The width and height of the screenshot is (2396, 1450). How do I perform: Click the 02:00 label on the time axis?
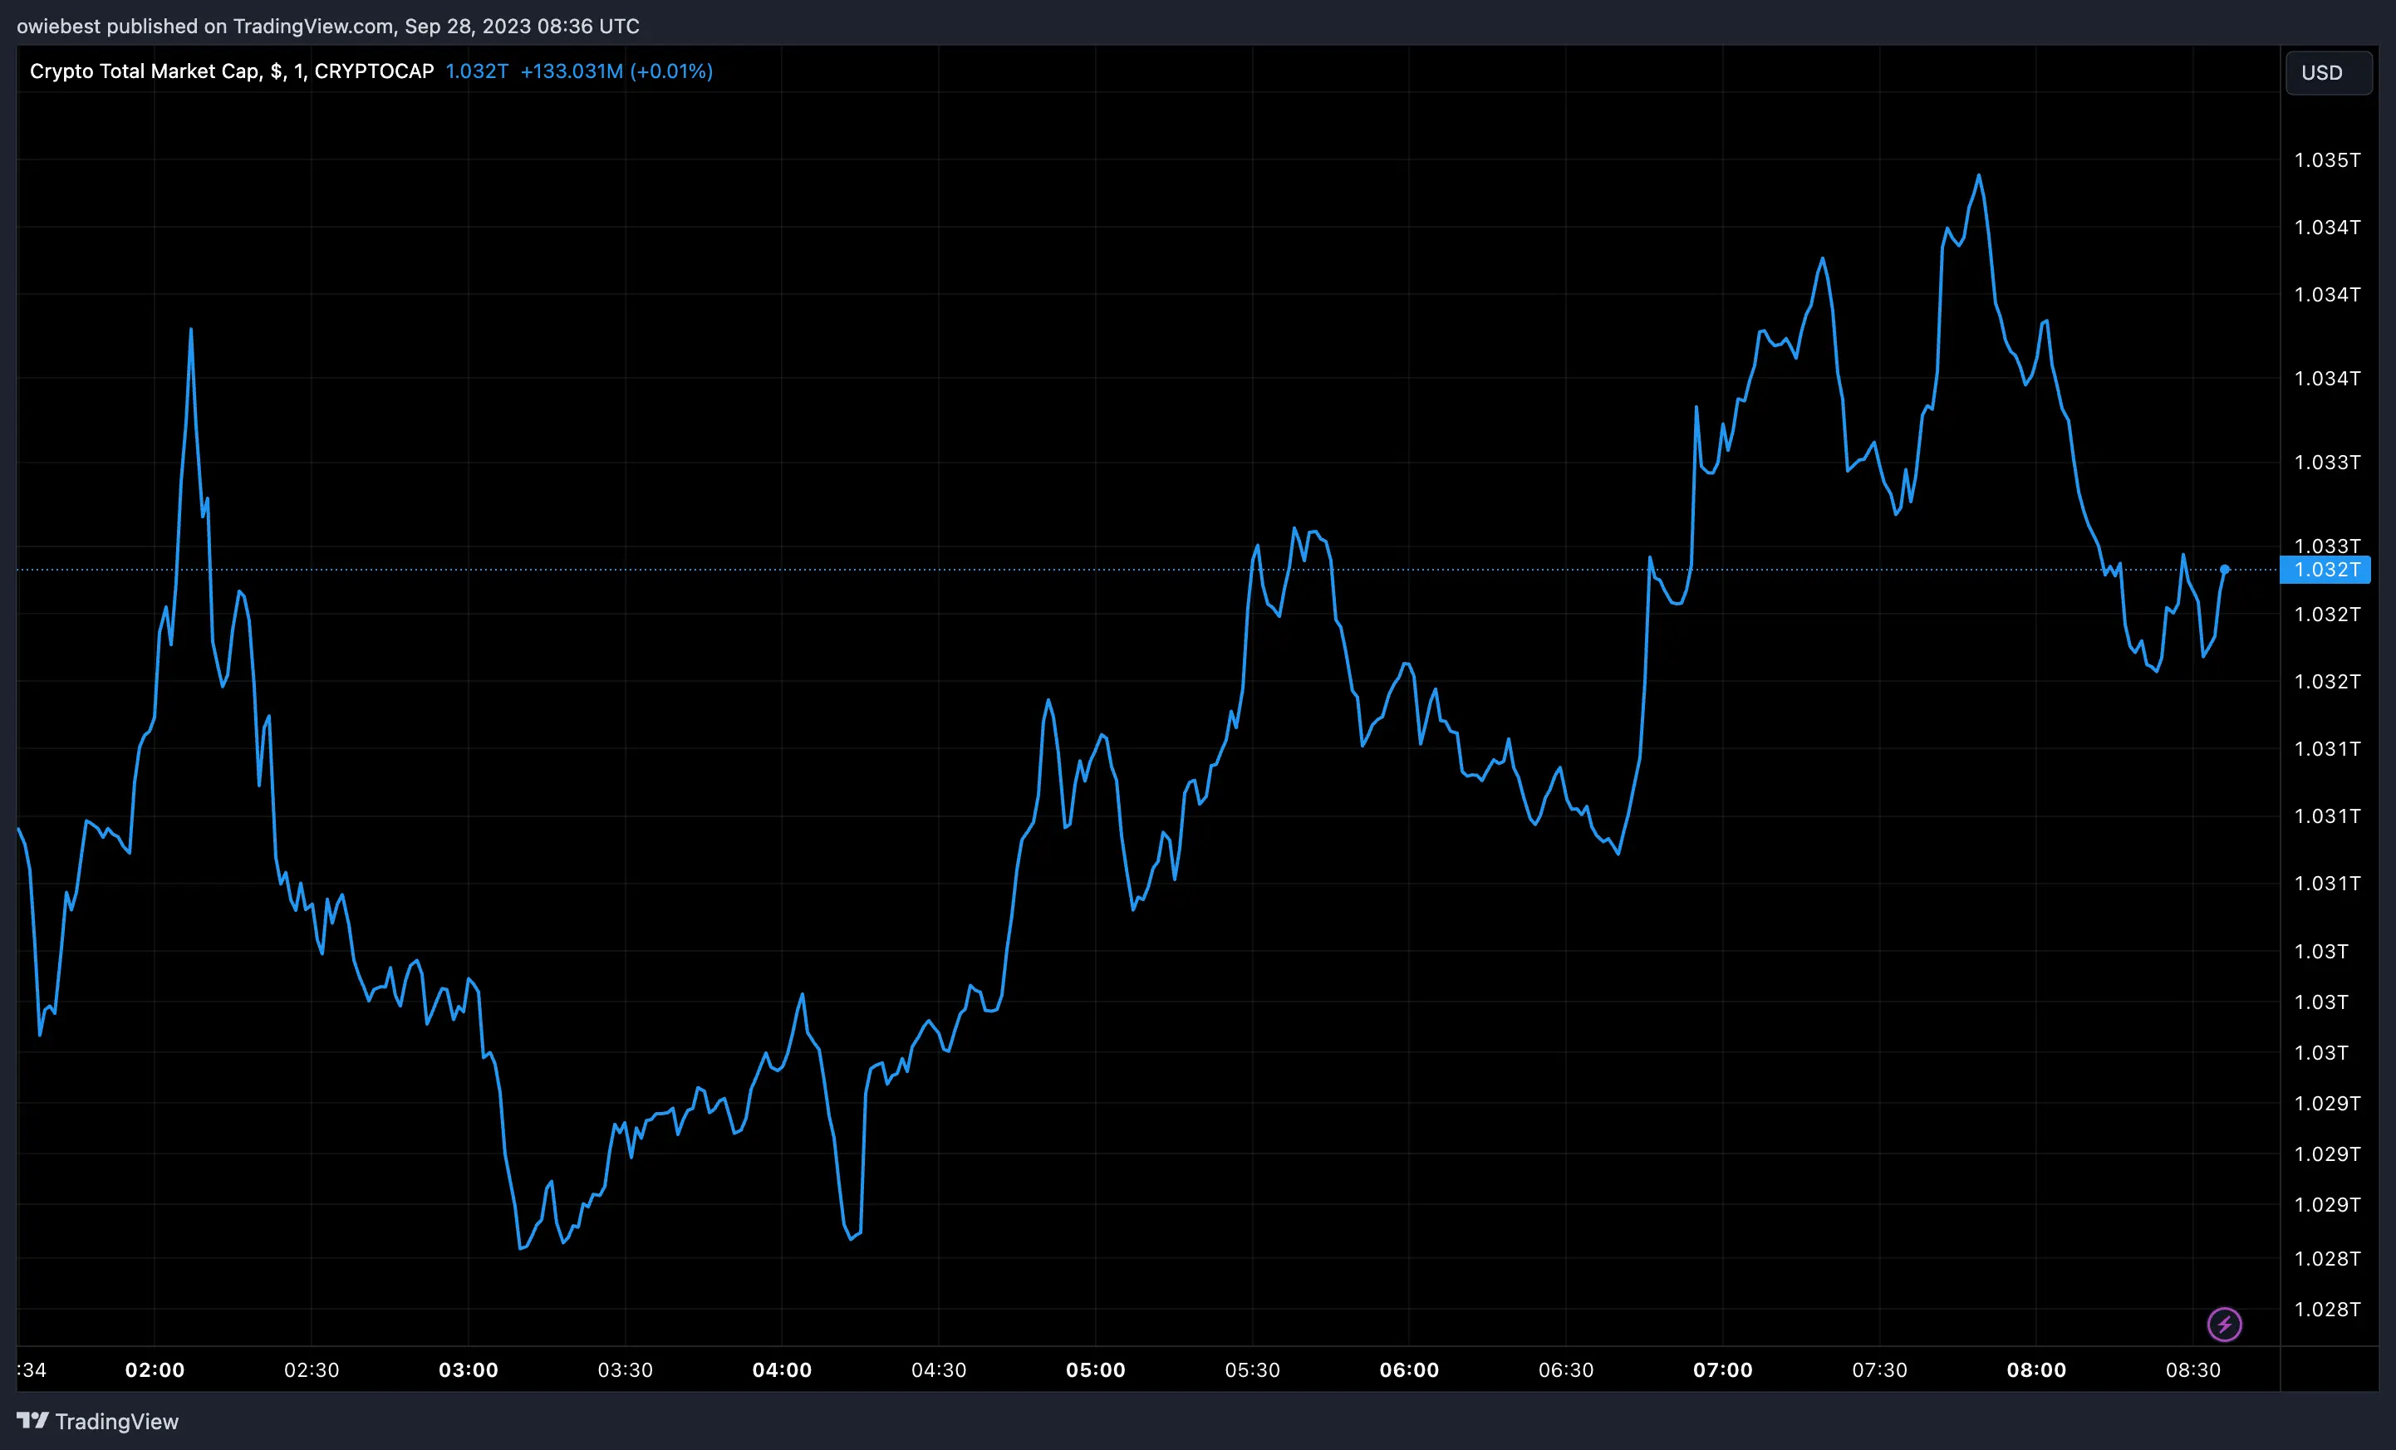pyautogui.click(x=154, y=1370)
